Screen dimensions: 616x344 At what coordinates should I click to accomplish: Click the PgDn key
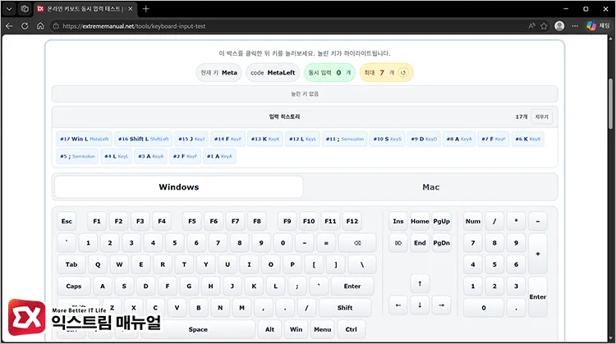pyautogui.click(x=441, y=243)
